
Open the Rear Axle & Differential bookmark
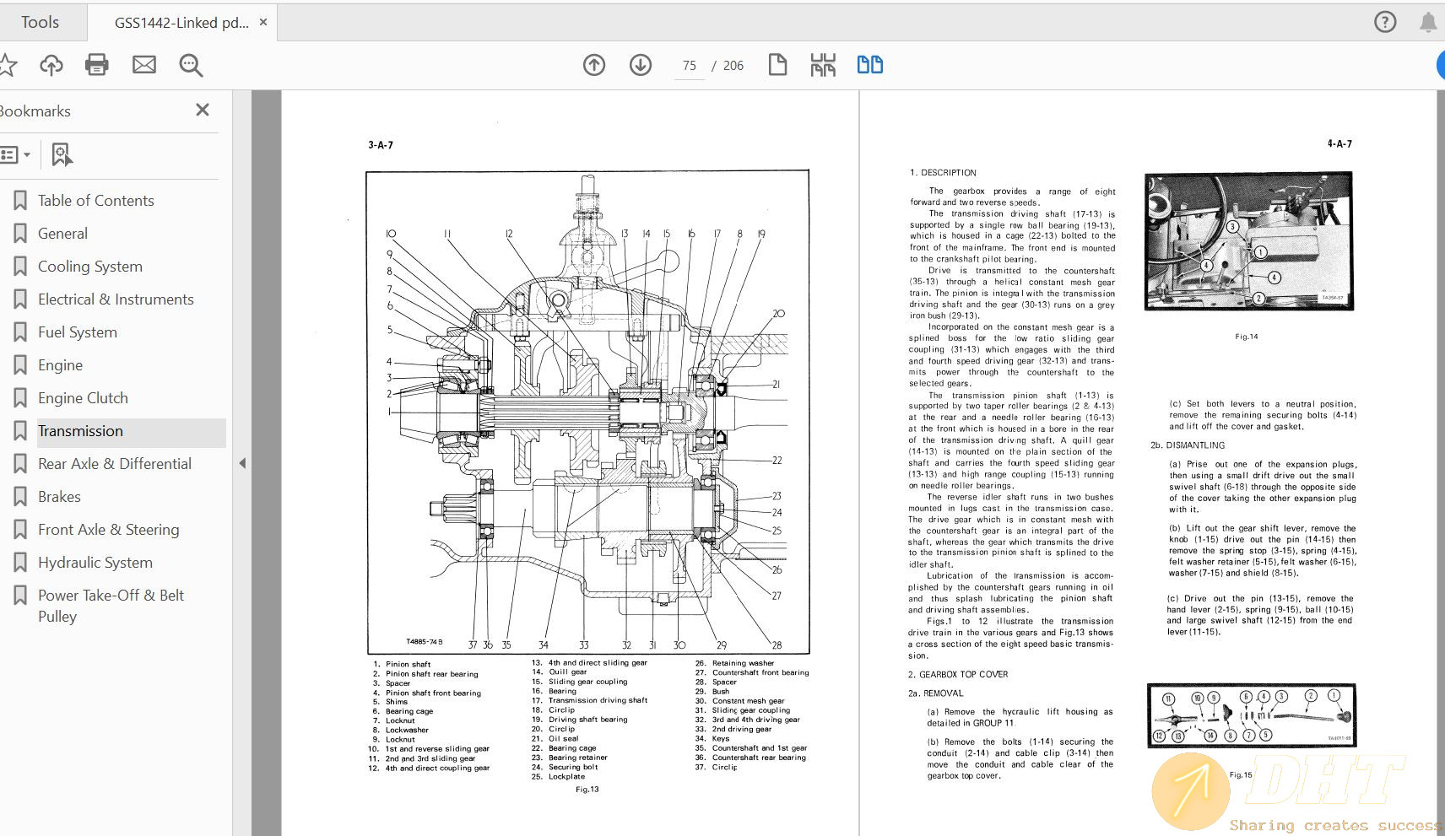(x=115, y=464)
